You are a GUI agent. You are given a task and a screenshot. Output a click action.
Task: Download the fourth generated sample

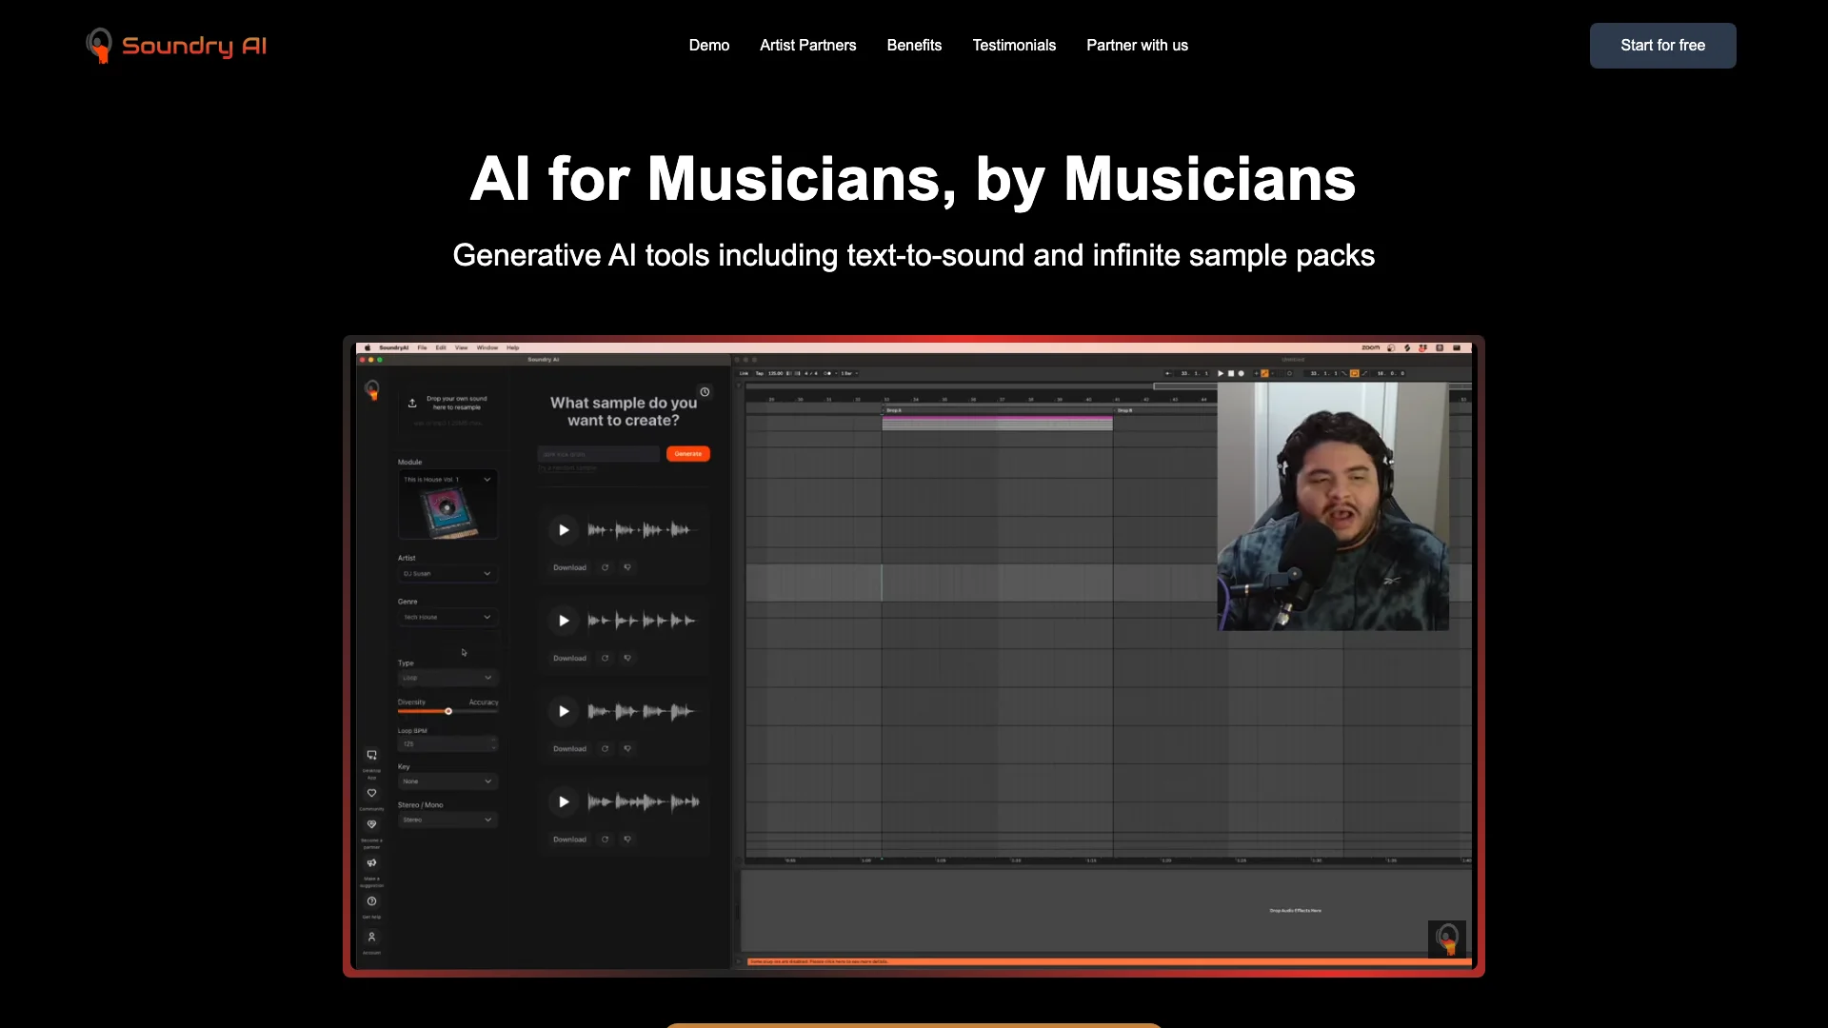click(569, 840)
